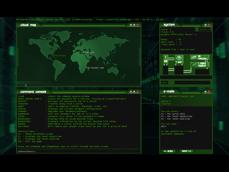Click the FROM admin@rvl.hacker.com line
229x172 pixels.
click(177, 96)
